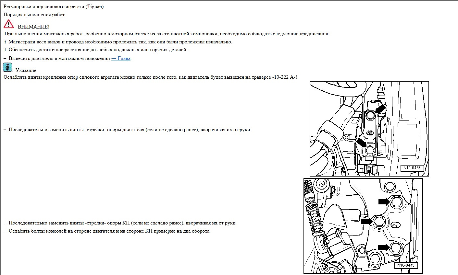Viewport: 458px width, 275px height.
Task: Click the line starting "При выполнении монтажных работ"
Action: (x=167, y=34)
